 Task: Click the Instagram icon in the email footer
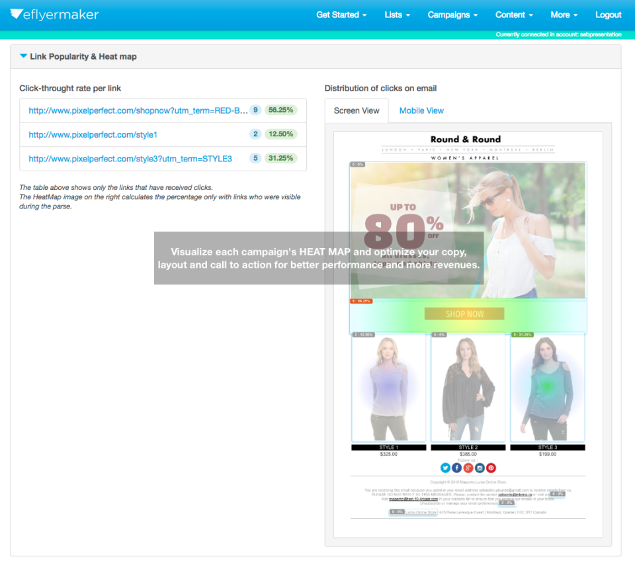[x=480, y=468]
